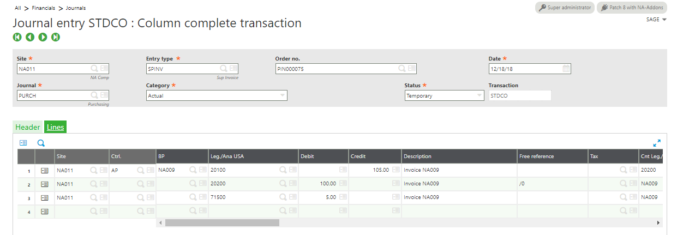Go to the last journal record
The image size is (677, 235).
[56, 37]
